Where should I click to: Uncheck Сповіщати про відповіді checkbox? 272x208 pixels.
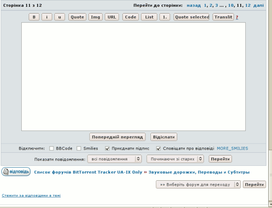click(x=158, y=148)
